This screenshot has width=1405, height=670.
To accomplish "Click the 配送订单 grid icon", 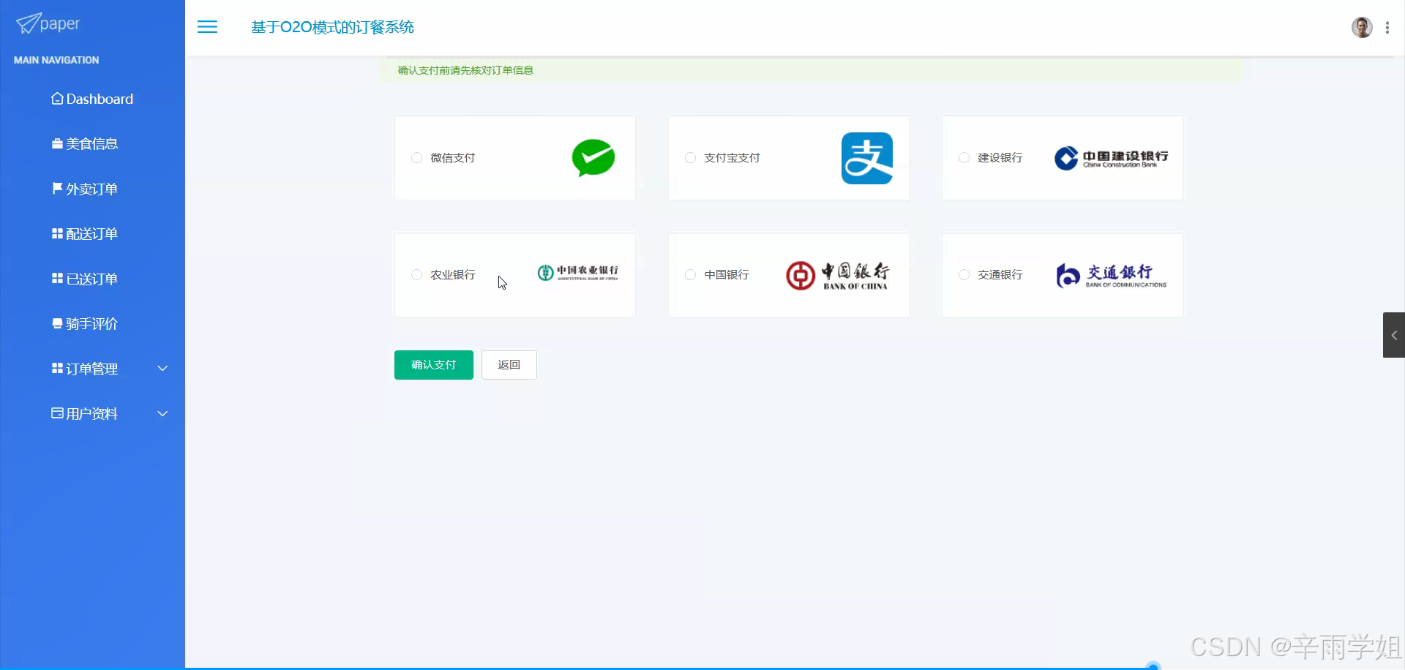I will click(x=57, y=233).
